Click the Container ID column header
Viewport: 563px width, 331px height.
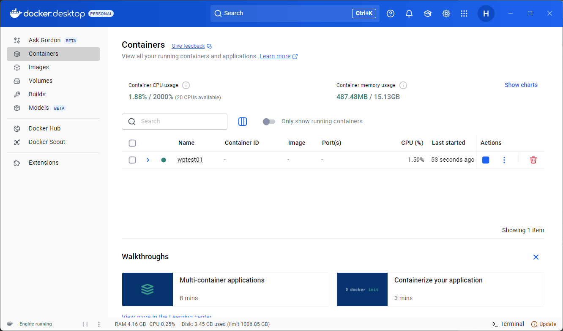[242, 143]
